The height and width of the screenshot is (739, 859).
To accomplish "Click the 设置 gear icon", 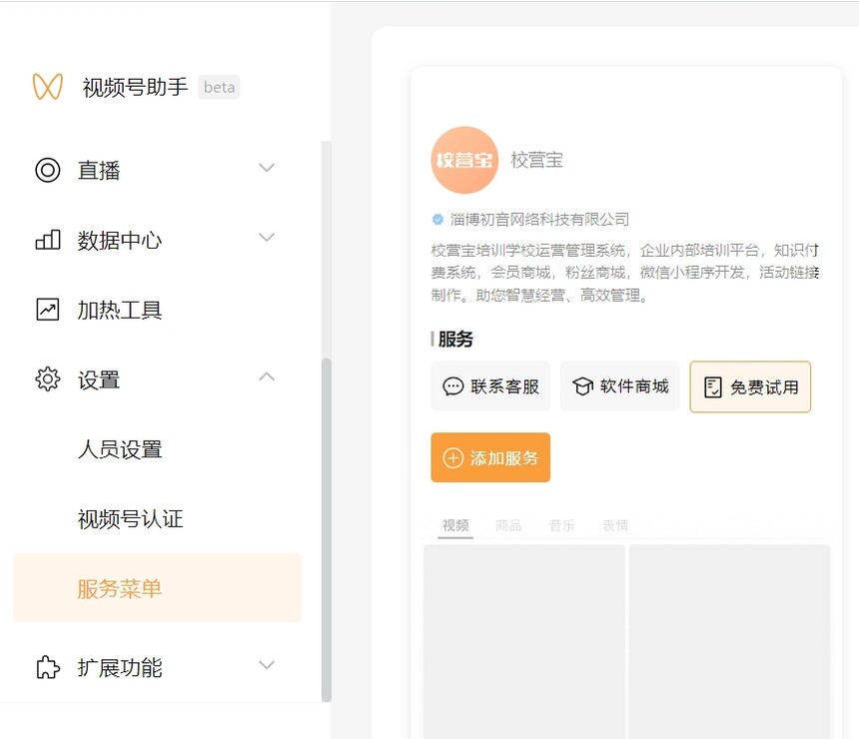I will click(x=48, y=379).
